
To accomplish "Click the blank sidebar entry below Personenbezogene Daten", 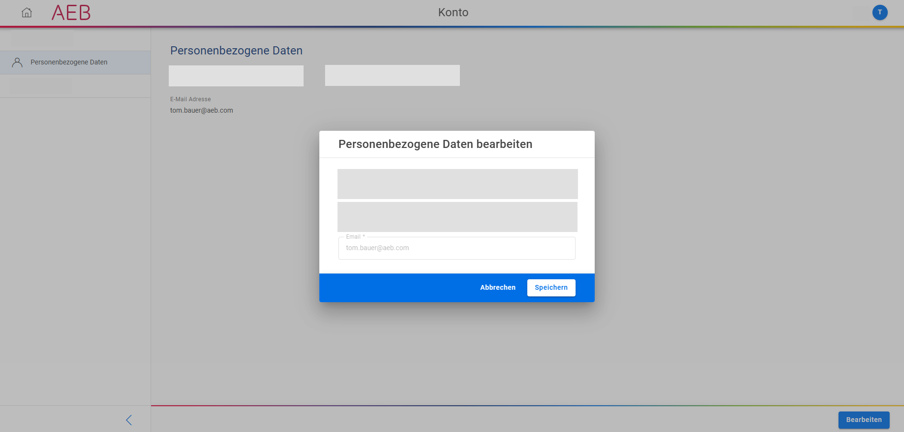I will 41,86.
